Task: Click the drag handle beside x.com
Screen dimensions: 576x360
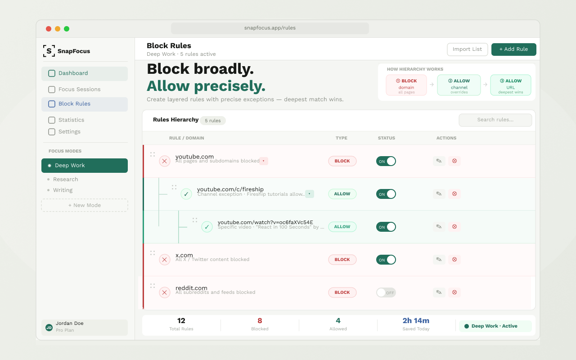Action: pyautogui.click(x=153, y=253)
